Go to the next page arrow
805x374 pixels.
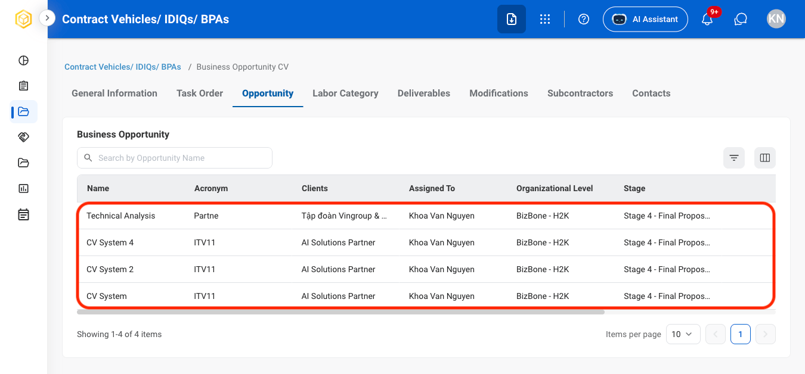pyautogui.click(x=766, y=334)
